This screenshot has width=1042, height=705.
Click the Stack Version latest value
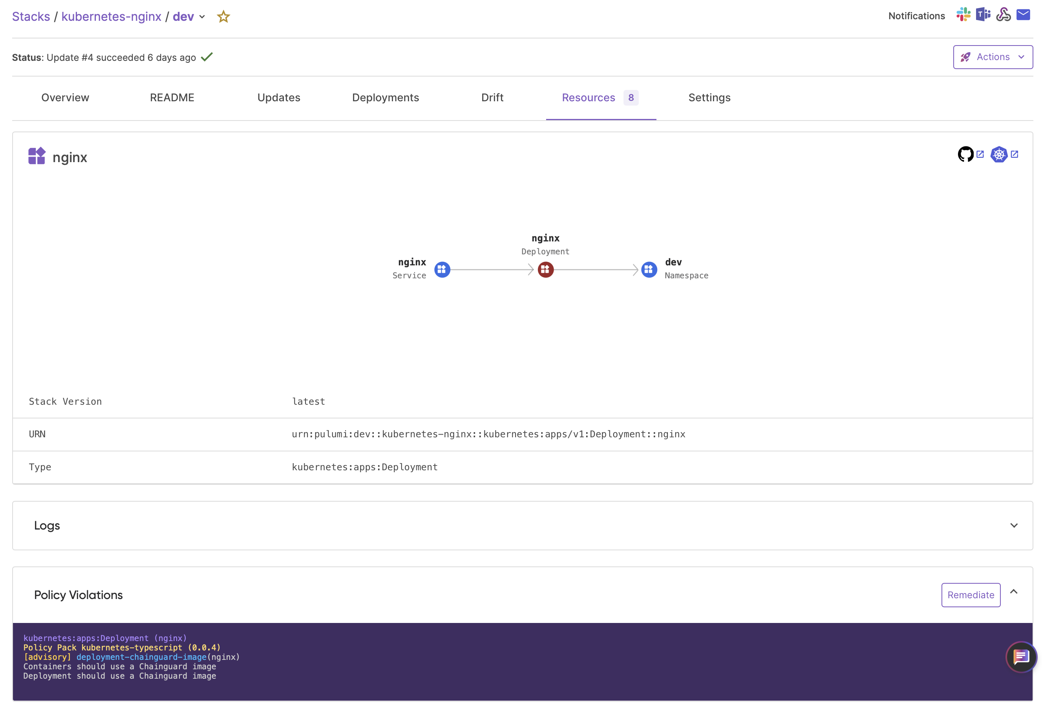309,402
